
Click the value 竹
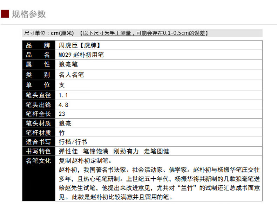[x=62, y=133]
